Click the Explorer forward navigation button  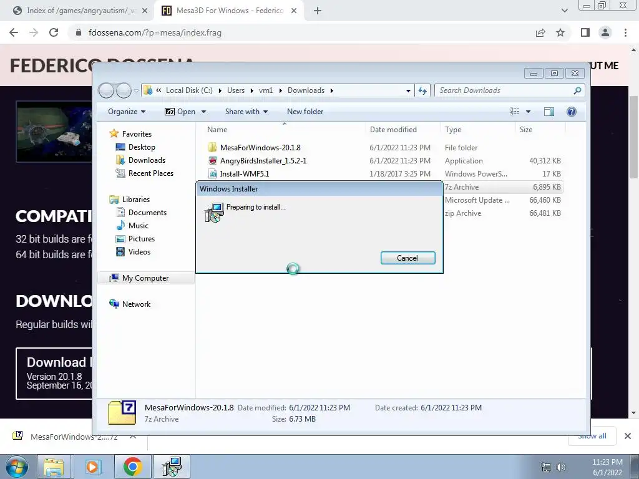pyautogui.click(x=124, y=90)
